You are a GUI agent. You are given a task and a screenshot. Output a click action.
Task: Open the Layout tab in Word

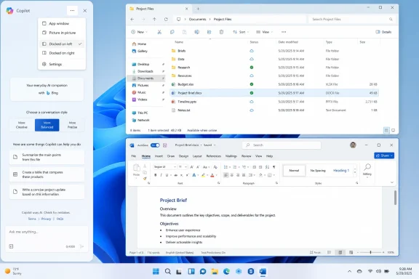(197, 156)
